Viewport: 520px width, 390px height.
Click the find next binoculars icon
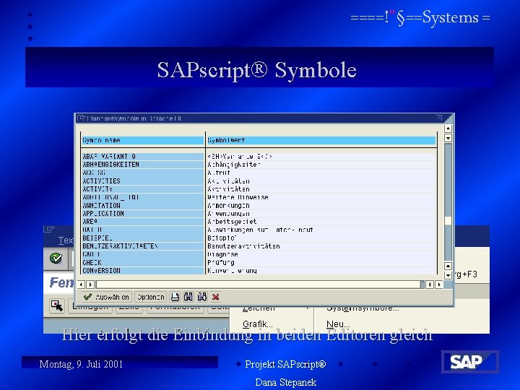[x=202, y=297]
